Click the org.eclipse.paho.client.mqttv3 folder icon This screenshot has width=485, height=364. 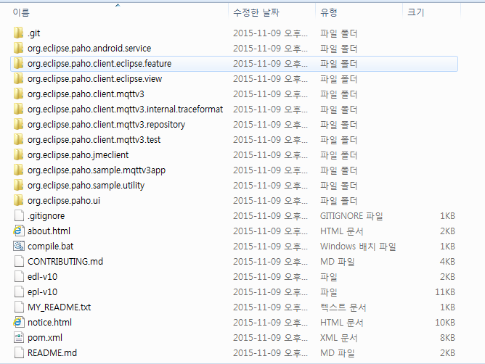[x=19, y=94]
